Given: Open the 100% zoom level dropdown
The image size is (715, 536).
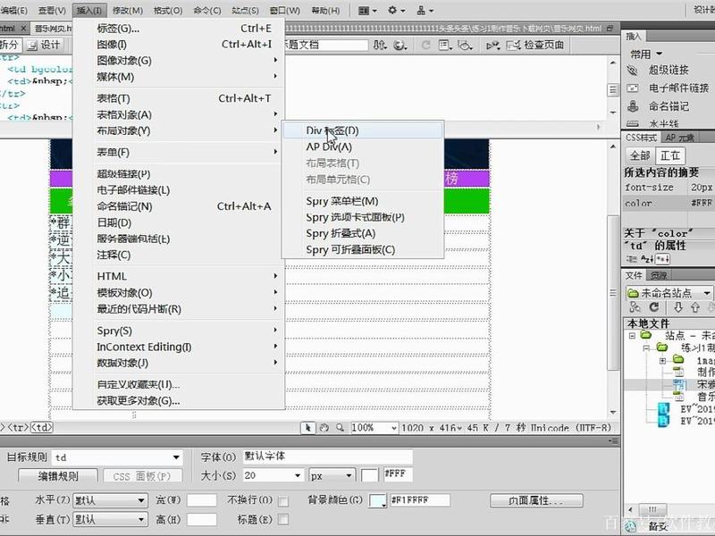Looking at the screenshot, I should point(374,428).
